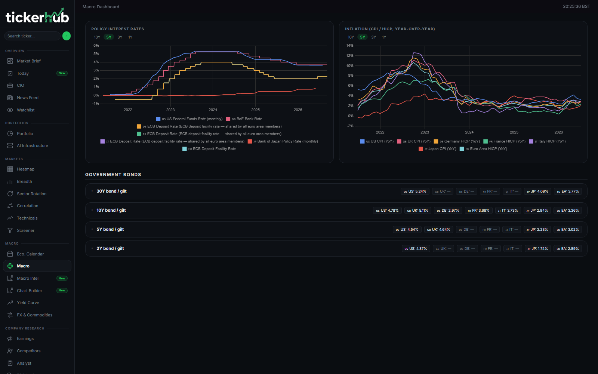Image resolution: width=598 pixels, height=374 pixels.
Task: Expand the 10Y bond / gilt row
Action: 336,210
